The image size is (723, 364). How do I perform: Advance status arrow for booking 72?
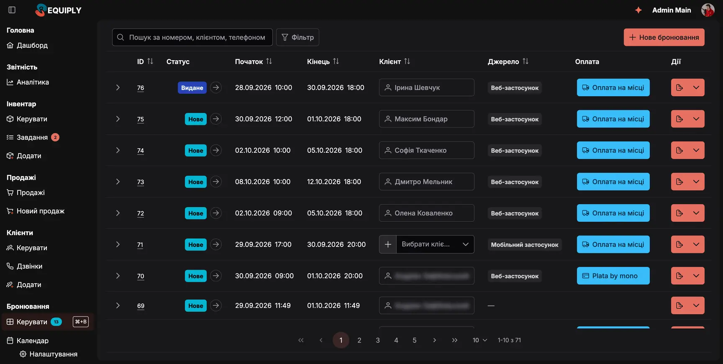point(216,213)
